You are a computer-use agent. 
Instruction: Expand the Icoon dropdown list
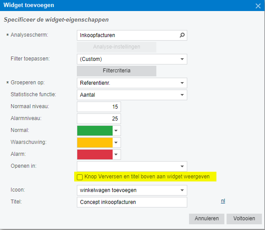coord(182,190)
